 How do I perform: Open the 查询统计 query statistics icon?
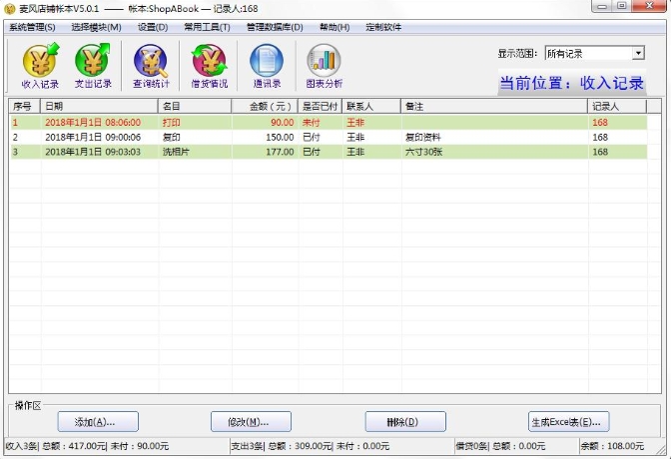(x=151, y=66)
